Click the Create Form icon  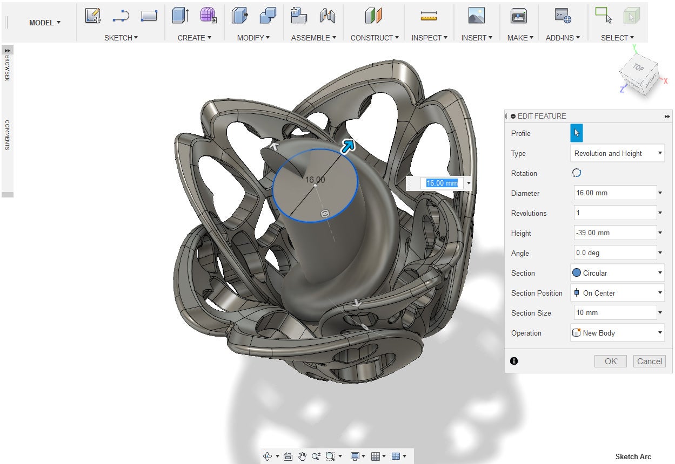coord(208,16)
